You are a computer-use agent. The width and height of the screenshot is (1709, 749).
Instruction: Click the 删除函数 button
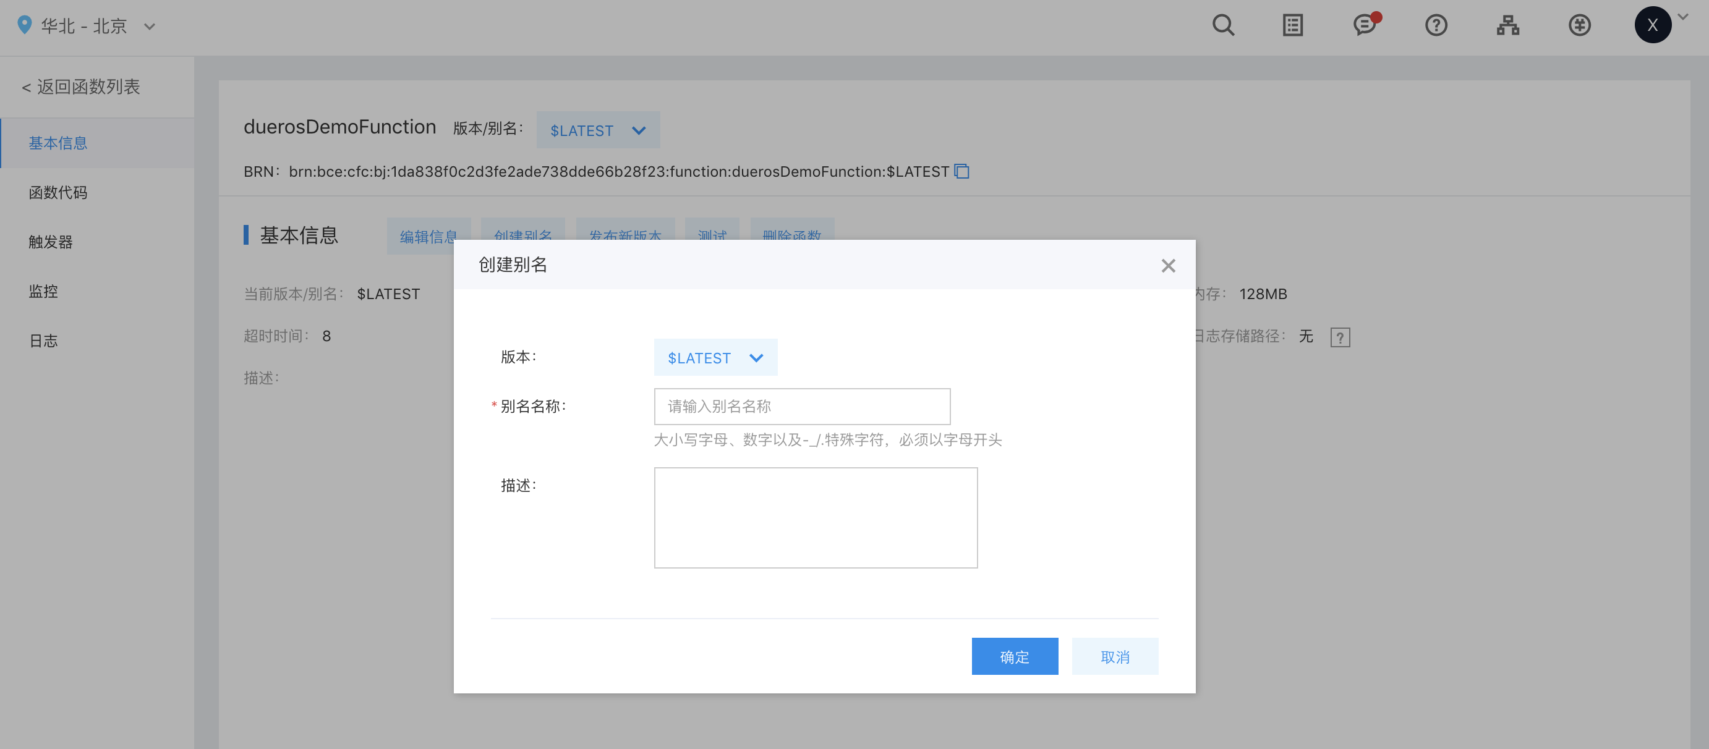tap(791, 230)
